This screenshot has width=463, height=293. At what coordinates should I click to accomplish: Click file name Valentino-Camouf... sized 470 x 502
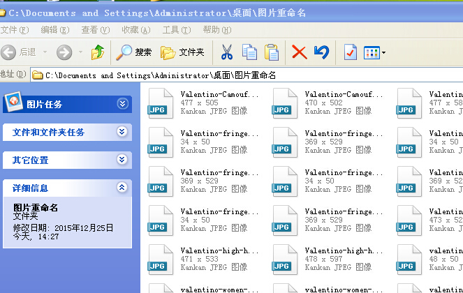click(344, 94)
